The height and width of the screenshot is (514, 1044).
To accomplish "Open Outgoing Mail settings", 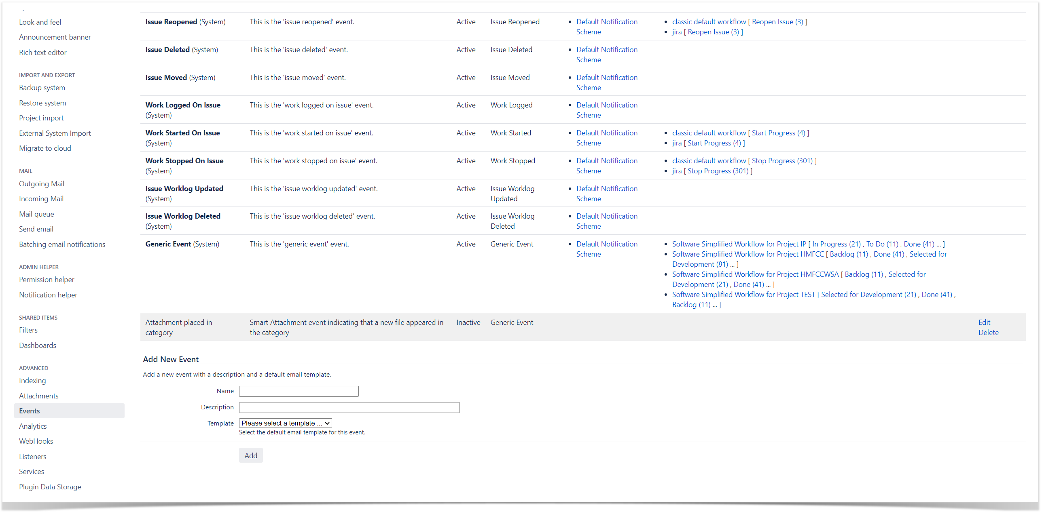I will coord(42,184).
